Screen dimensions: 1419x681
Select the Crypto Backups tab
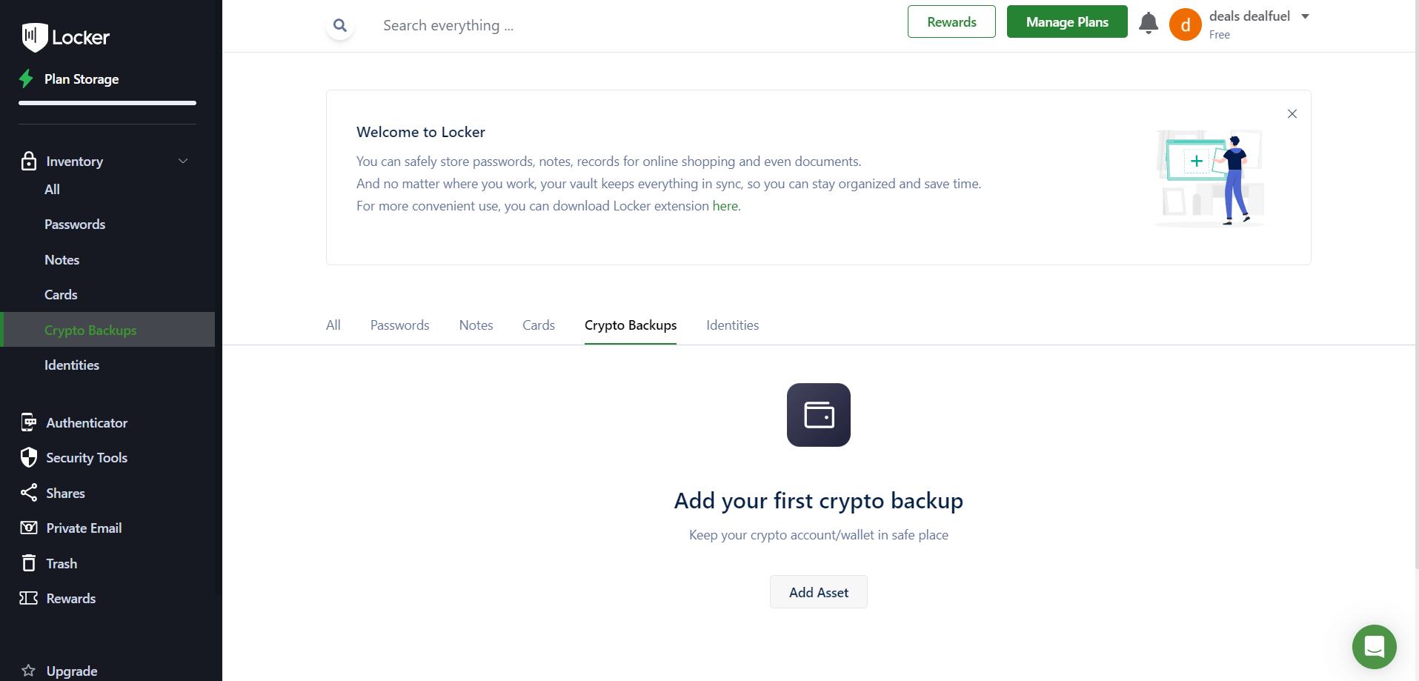631,325
